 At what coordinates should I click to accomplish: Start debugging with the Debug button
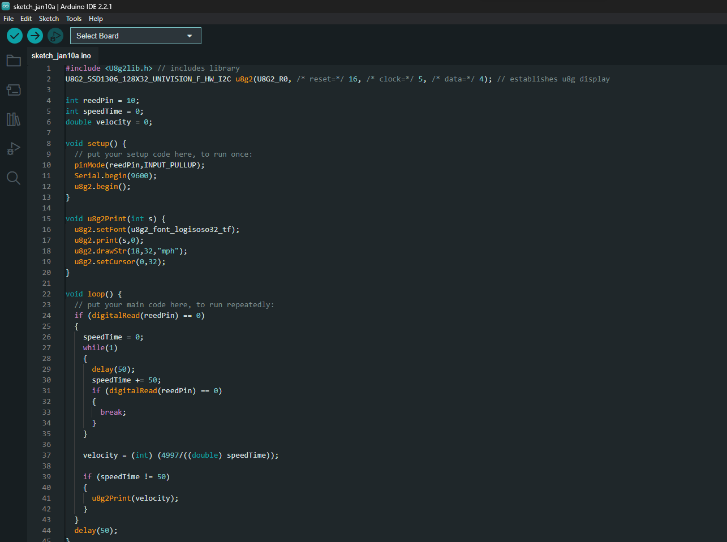(55, 36)
